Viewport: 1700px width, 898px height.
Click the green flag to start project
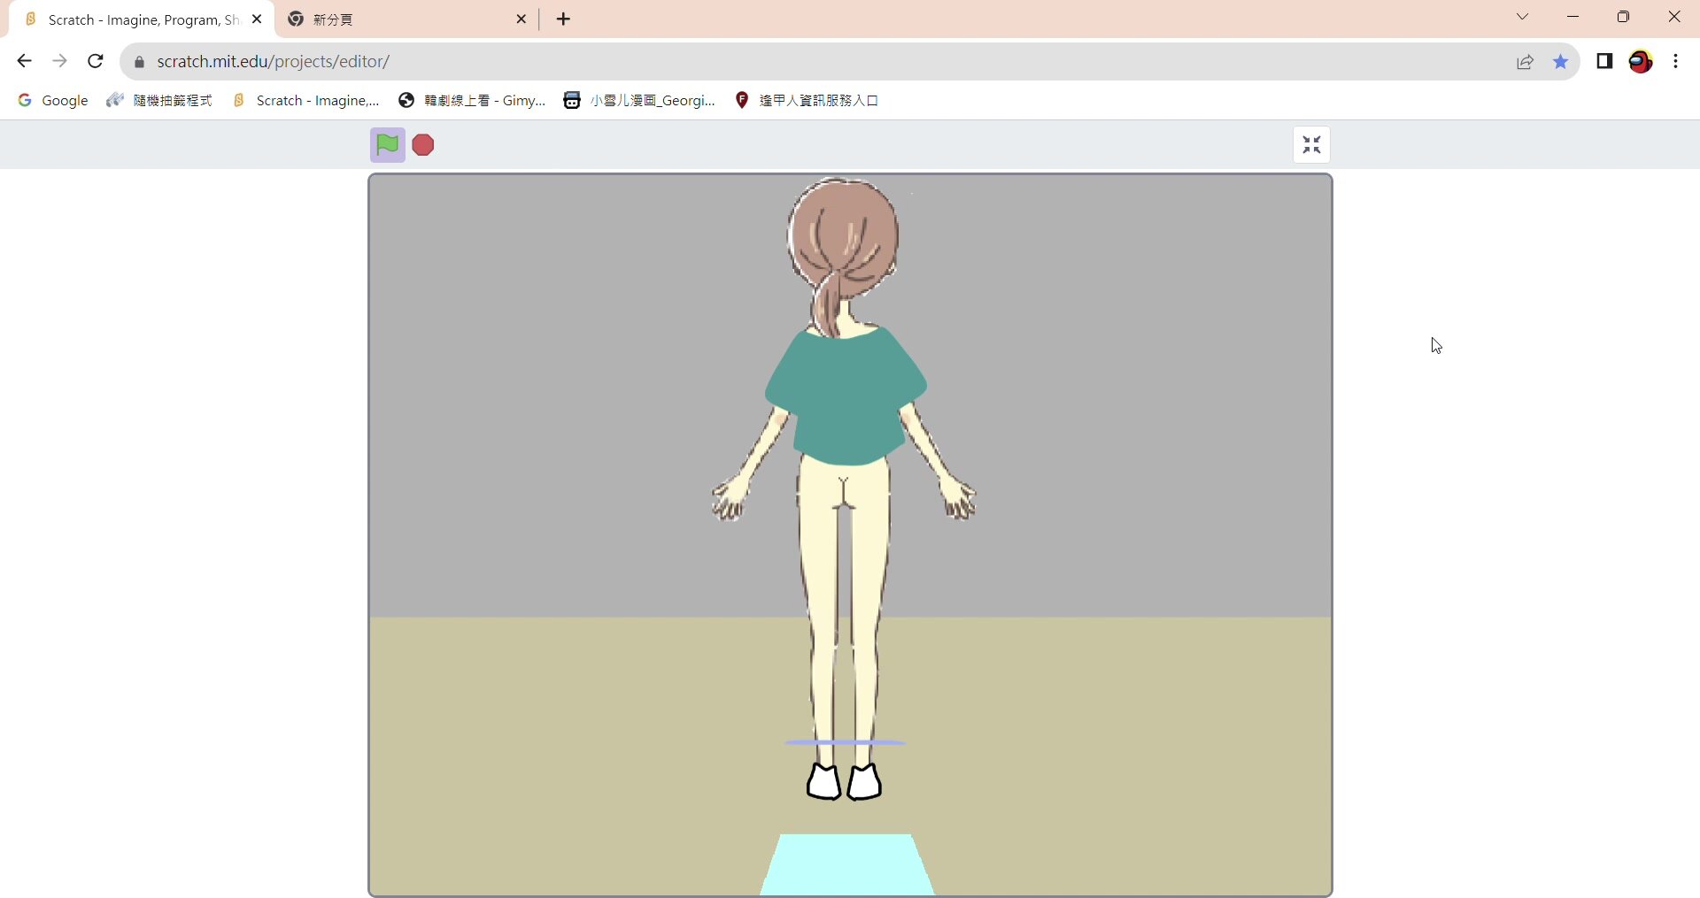387,145
